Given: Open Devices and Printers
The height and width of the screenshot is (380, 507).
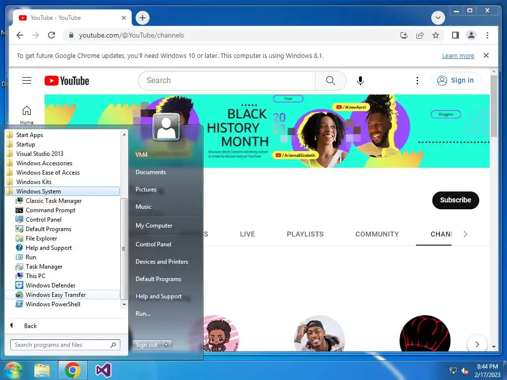Looking at the screenshot, I should click(162, 262).
